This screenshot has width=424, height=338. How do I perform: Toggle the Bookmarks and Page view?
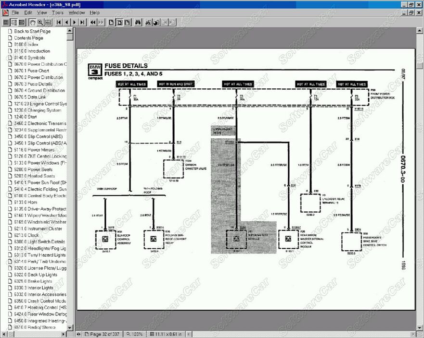pyautogui.click(x=14, y=22)
